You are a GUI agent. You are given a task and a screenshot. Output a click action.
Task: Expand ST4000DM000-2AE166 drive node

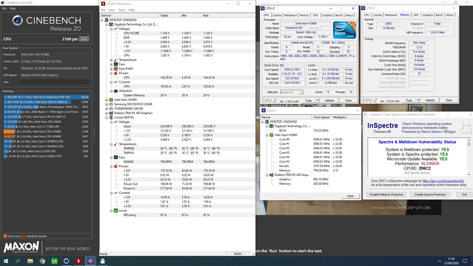point(106,109)
